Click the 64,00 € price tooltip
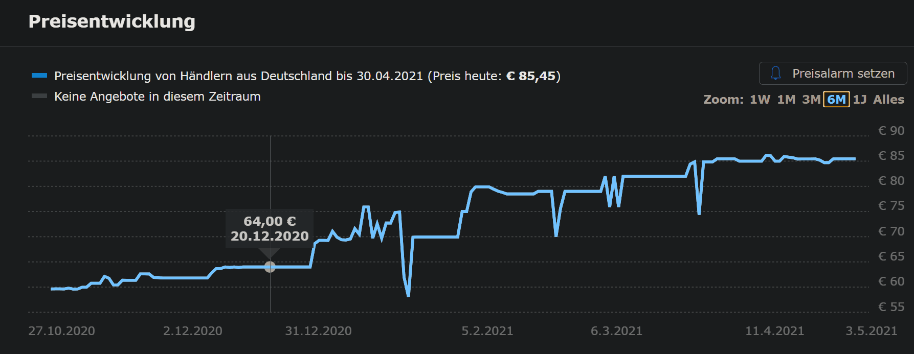This screenshot has height=354, width=914. pos(270,228)
